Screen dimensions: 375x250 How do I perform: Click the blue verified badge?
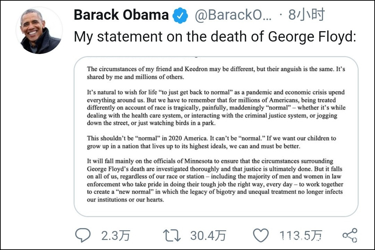pyautogui.click(x=180, y=16)
